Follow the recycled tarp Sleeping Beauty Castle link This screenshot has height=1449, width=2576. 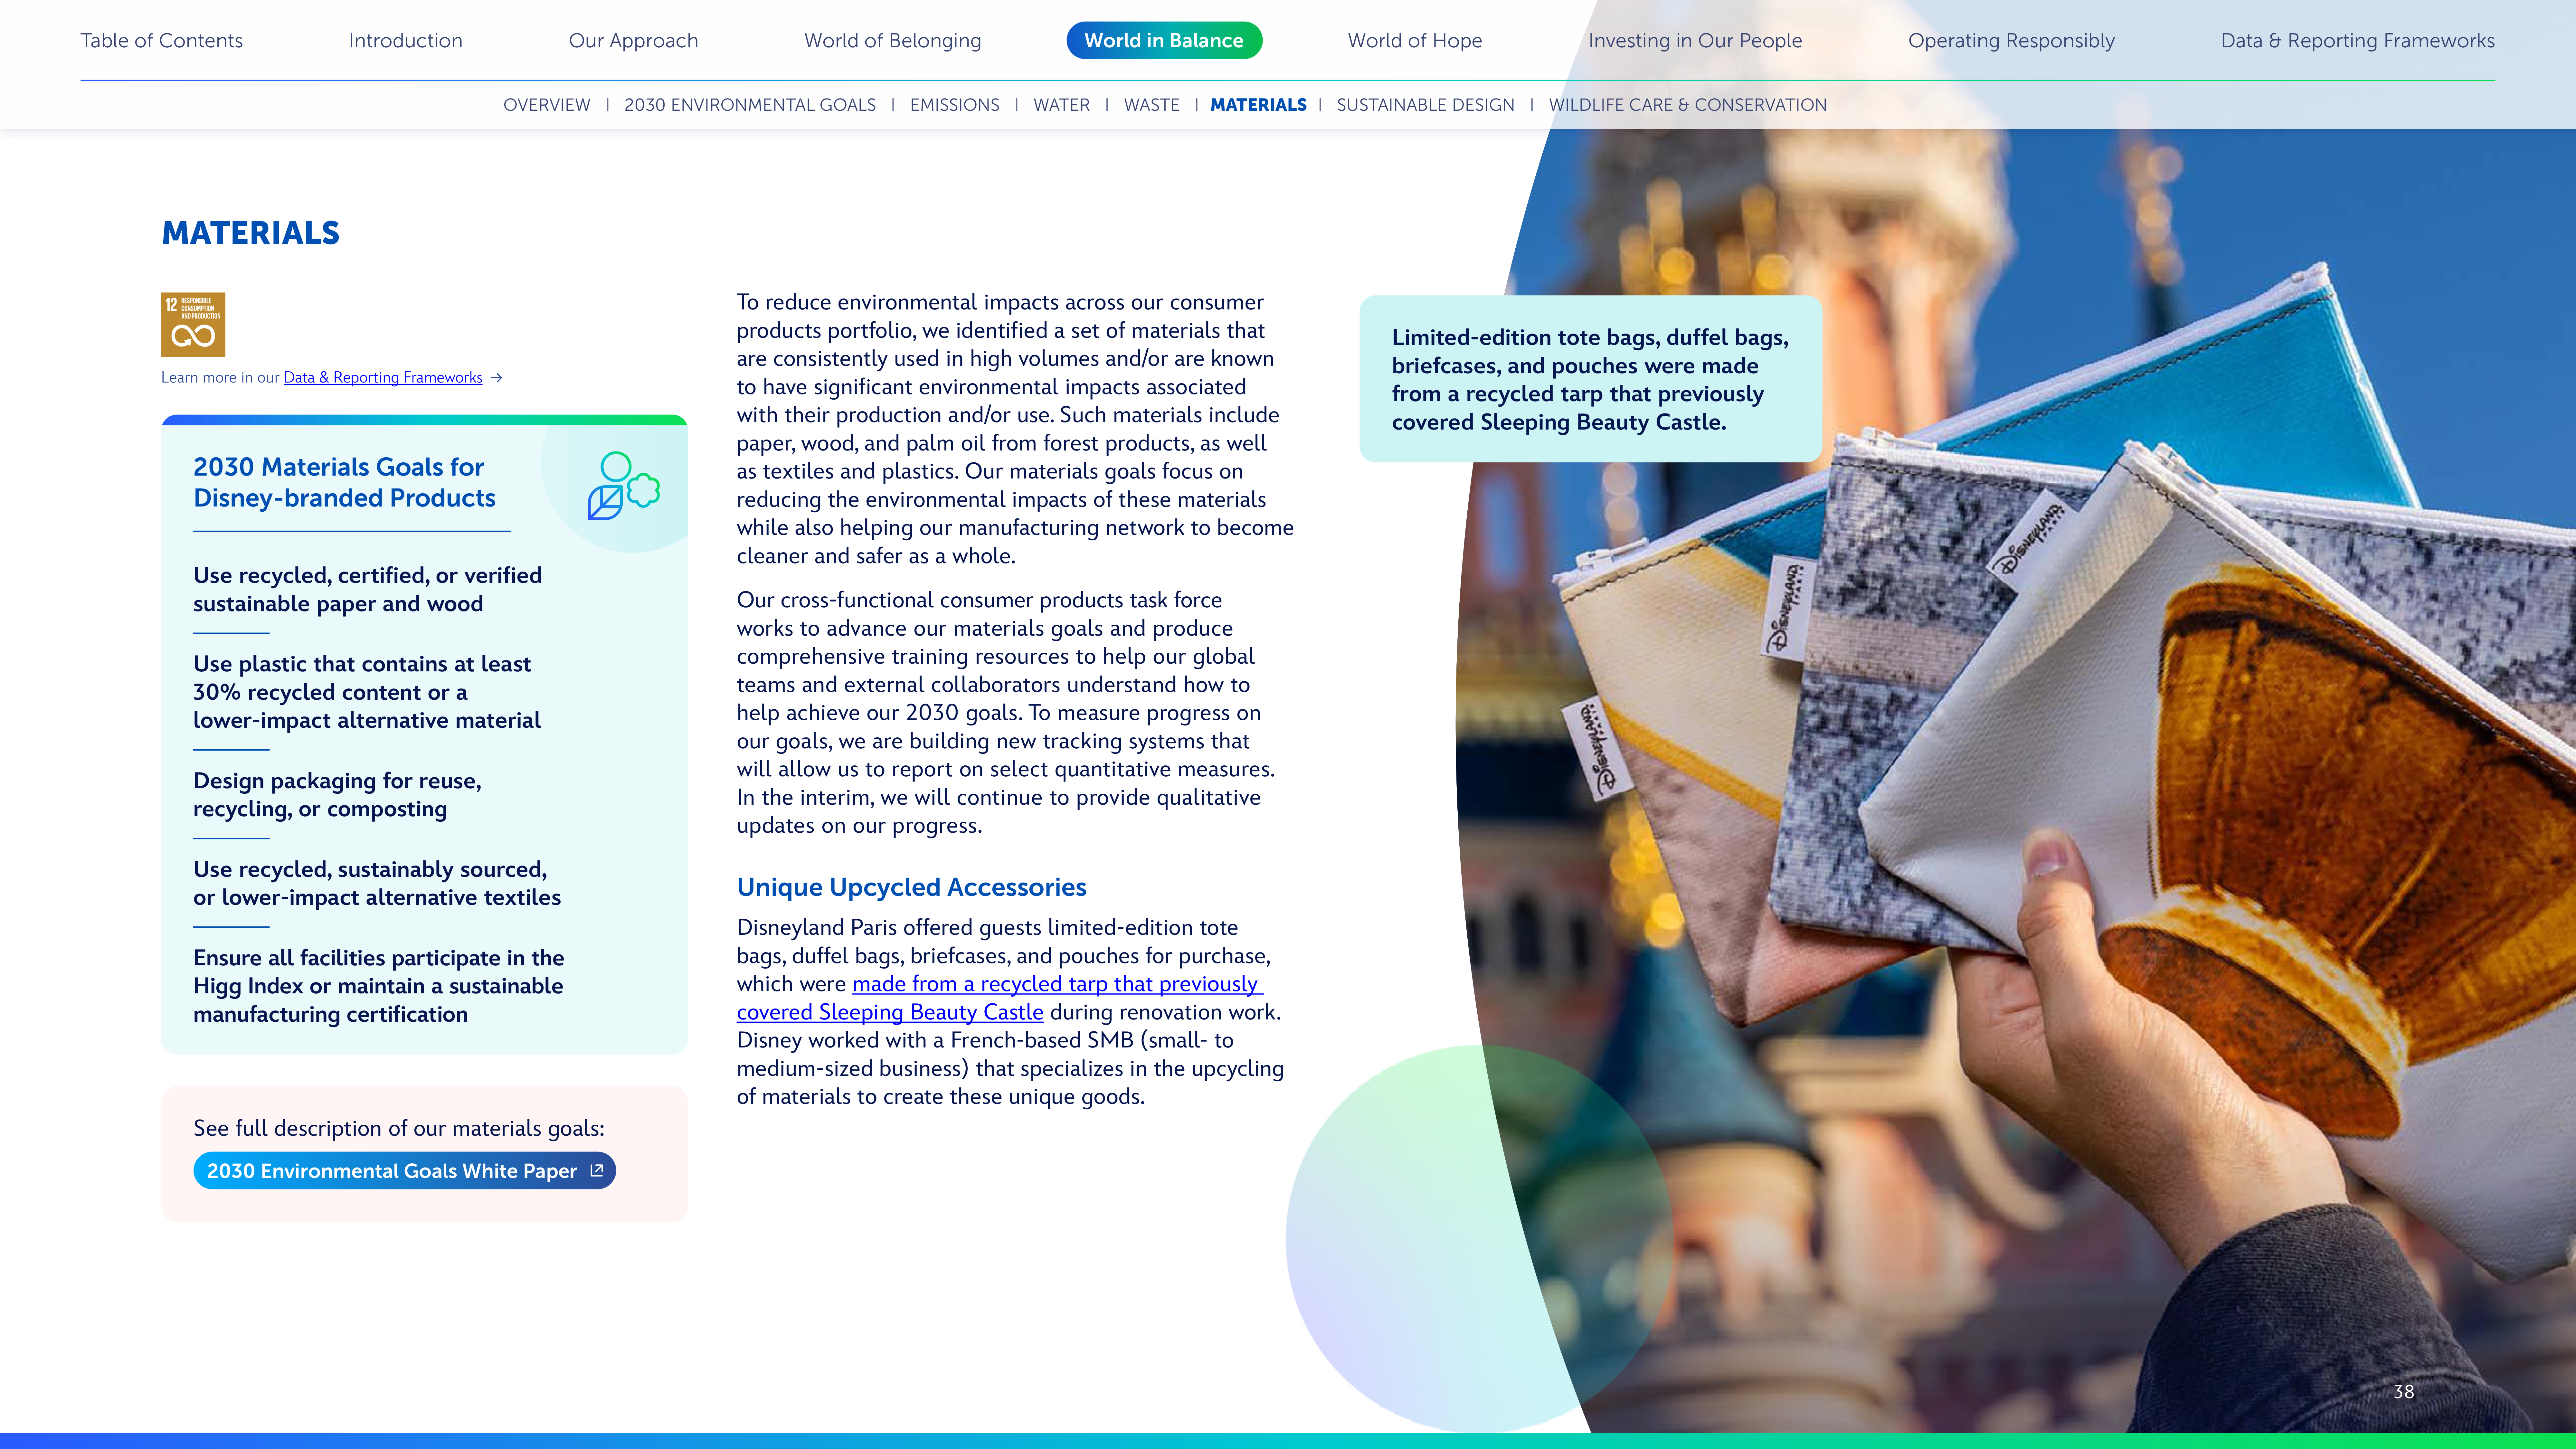point(1000,998)
